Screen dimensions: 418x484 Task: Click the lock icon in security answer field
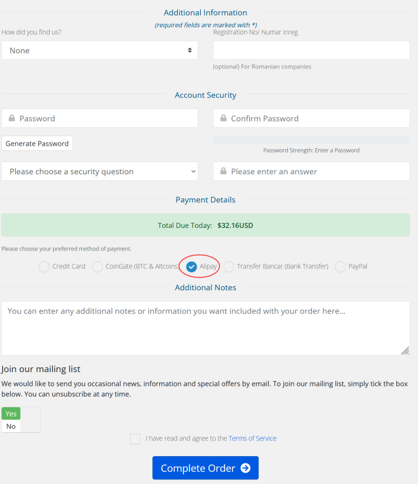pyautogui.click(x=223, y=171)
